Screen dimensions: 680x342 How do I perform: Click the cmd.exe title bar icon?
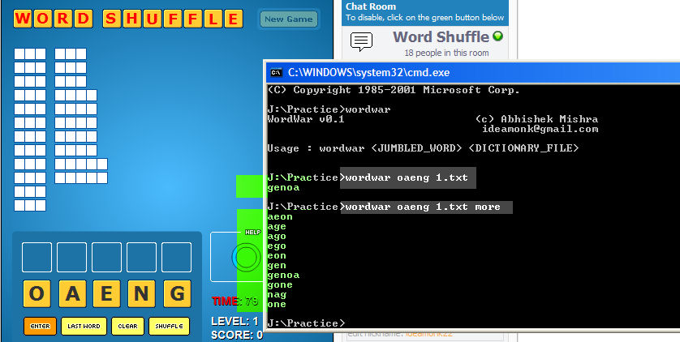click(x=275, y=72)
